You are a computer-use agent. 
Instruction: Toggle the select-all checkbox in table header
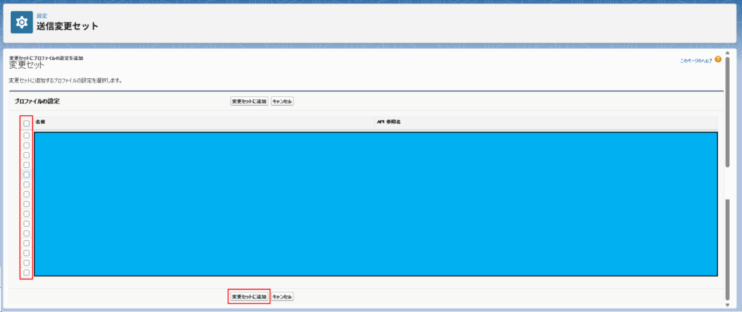27,123
